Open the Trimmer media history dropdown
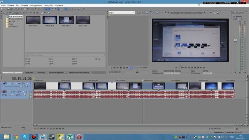 [x=133, y=13]
